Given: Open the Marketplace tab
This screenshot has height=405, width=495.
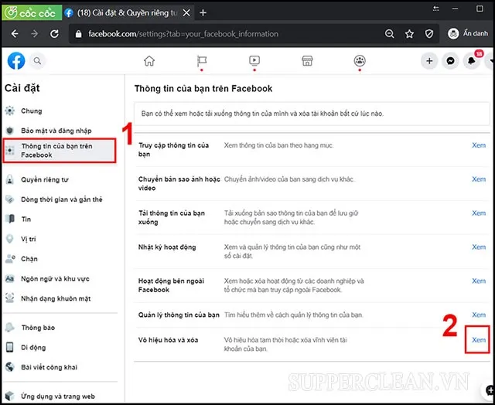Looking at the screenshot, I should [307, 60].
